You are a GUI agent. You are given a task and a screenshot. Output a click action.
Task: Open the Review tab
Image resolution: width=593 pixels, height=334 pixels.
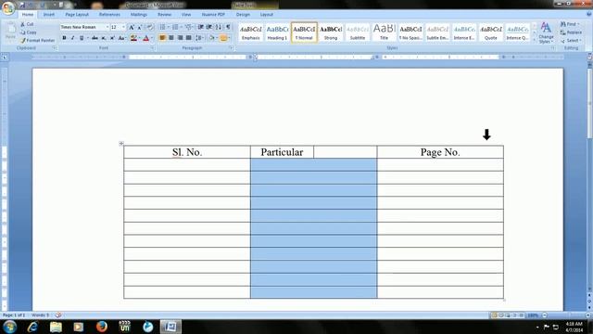[165, 15]
